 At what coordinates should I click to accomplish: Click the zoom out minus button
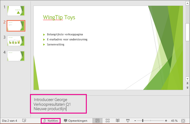tap(135, 121)
